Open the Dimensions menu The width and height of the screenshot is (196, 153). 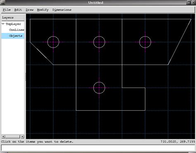(62, 10)
